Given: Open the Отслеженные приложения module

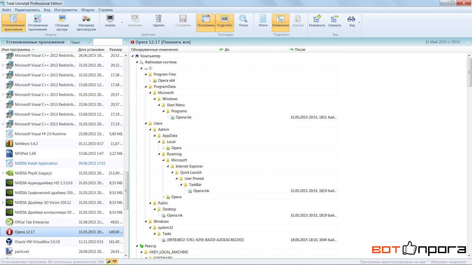Looking at the screenshot, I should coord(38,23).
